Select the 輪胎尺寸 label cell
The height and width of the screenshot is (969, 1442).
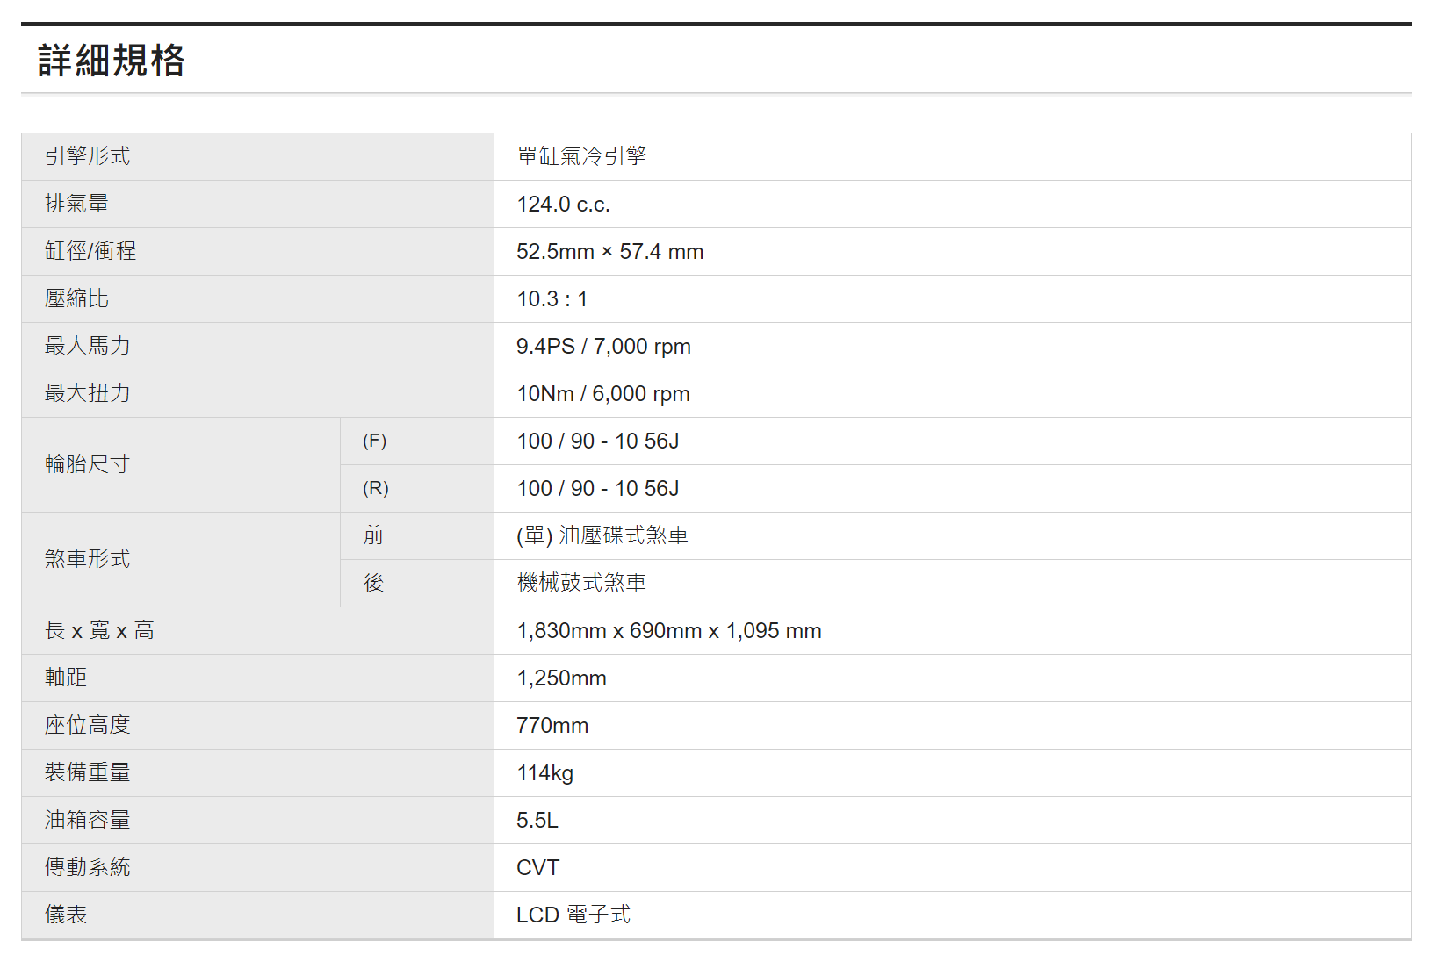(x=88, y=464)
